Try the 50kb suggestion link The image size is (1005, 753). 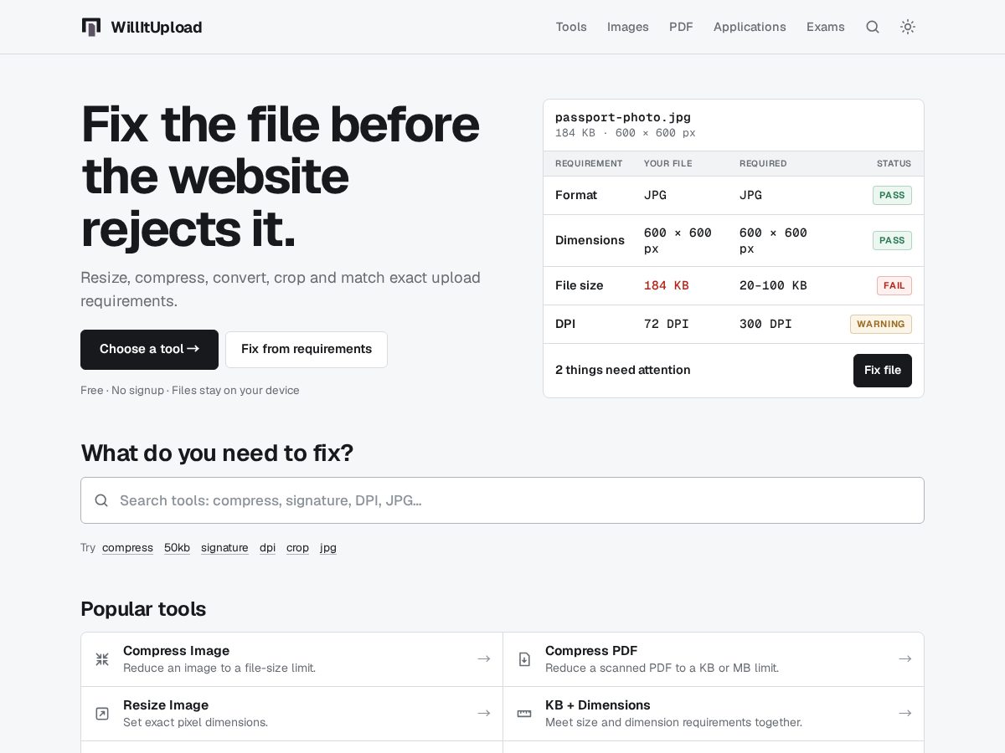click(x=177, y=548)
